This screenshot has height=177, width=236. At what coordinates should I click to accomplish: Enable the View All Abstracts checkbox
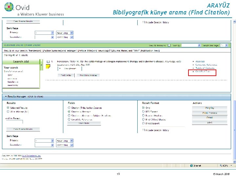(169, 45)
